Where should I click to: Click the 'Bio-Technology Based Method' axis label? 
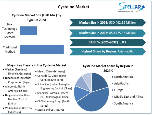coord(10,31)
